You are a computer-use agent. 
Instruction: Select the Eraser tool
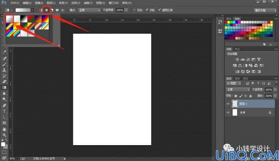point(4,81)
